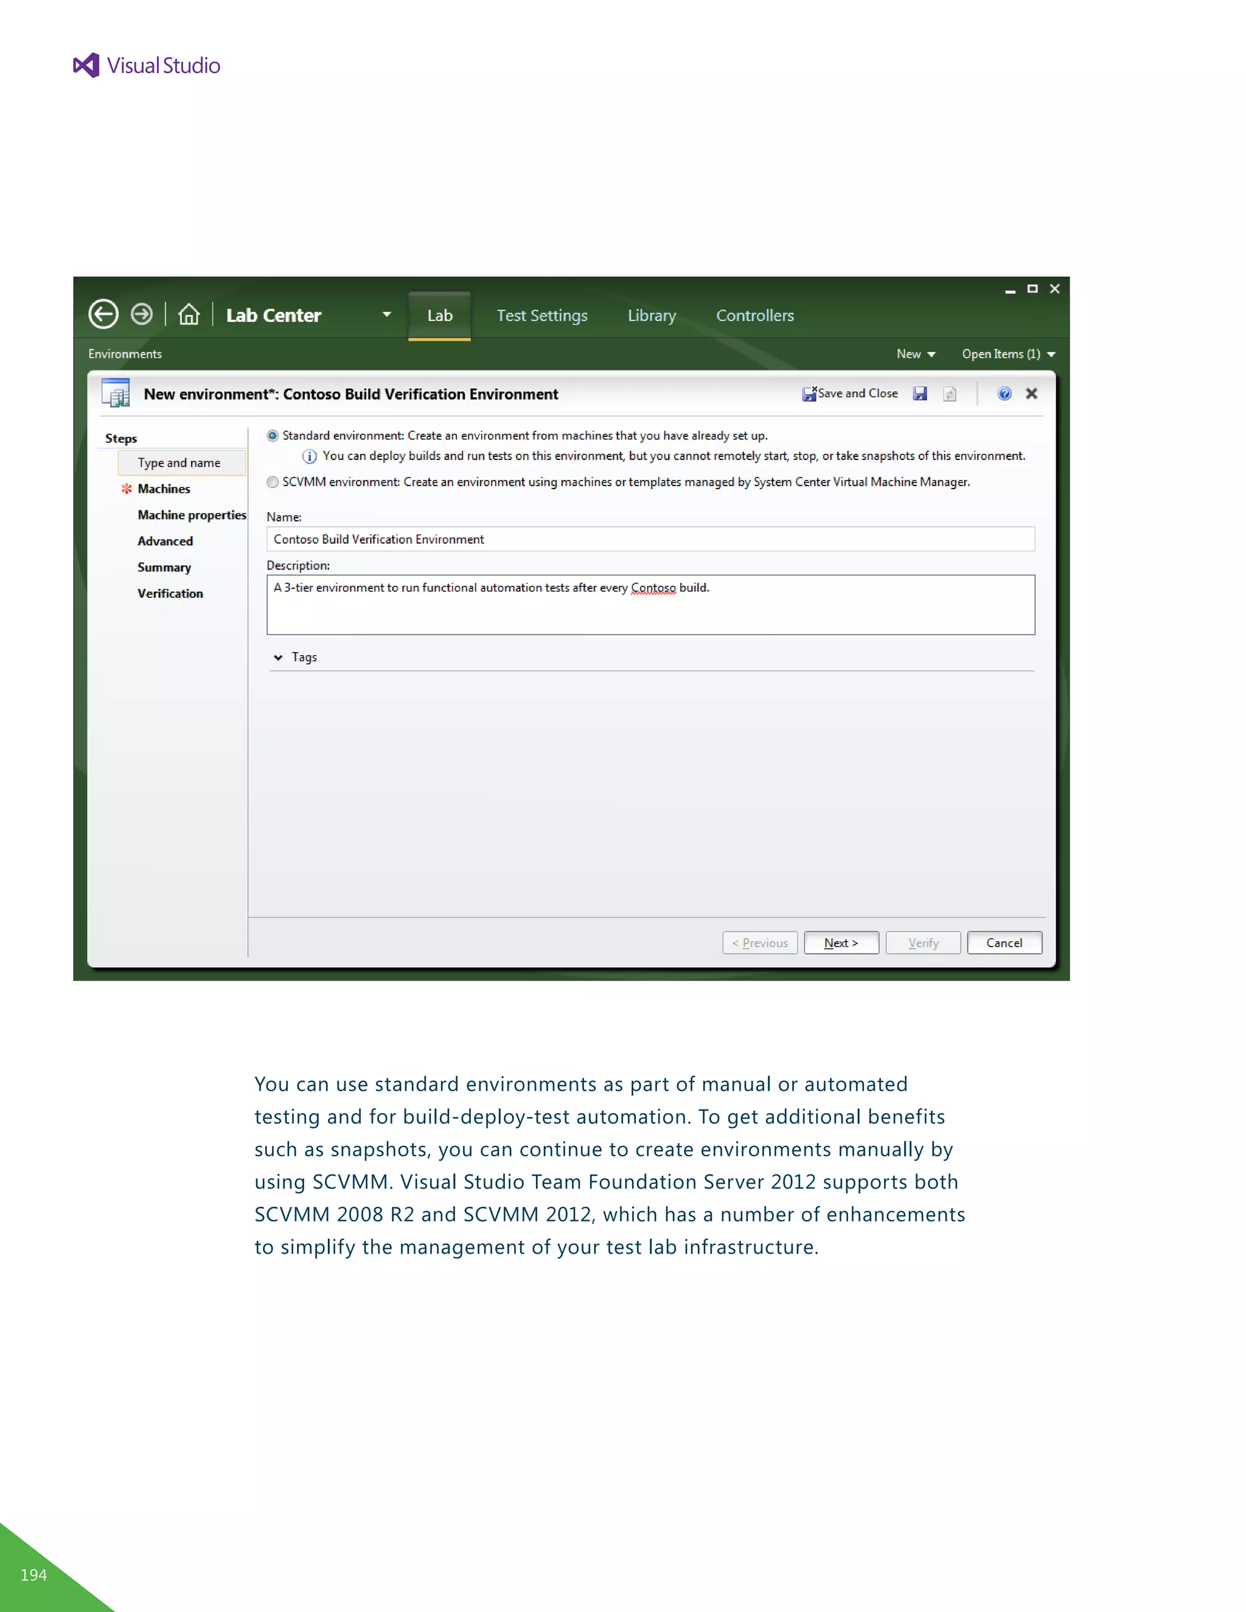This screenshot has width=1246, height=1612.
Task: Click the Next button
Action: (x=841, y=942)
